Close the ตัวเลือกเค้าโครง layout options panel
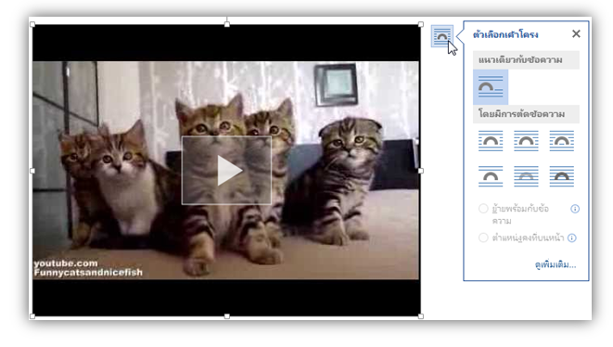The height and width of the screenshot is (347, 613). pos(576,34)
